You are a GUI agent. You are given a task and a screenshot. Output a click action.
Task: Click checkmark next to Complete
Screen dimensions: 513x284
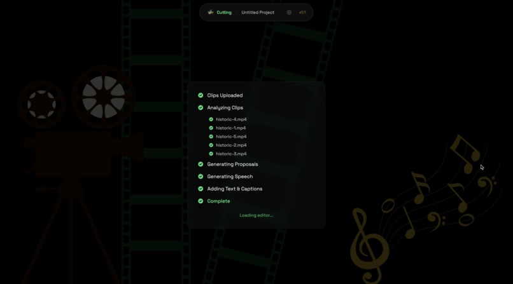pyautogui.click(x=200, y=201)
